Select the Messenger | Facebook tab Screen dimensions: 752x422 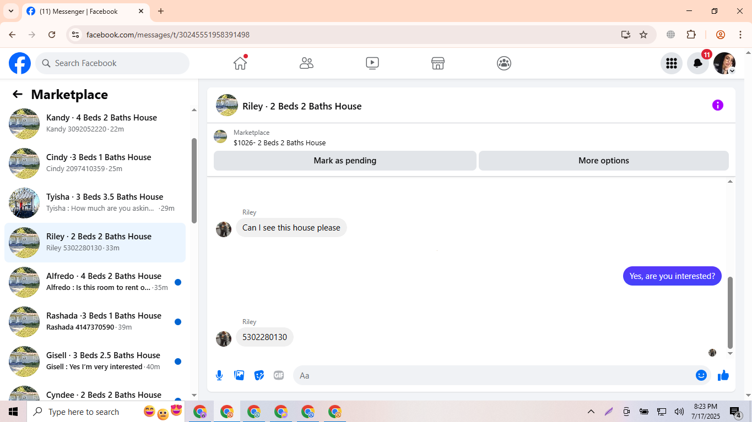[x=85, y=11]
